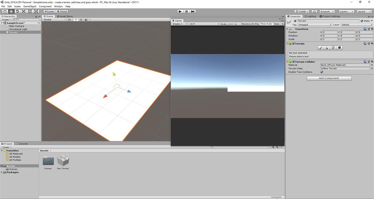374x199 pixels.
Task: Toggle 2D scene view mode
Action: (69, 20)
